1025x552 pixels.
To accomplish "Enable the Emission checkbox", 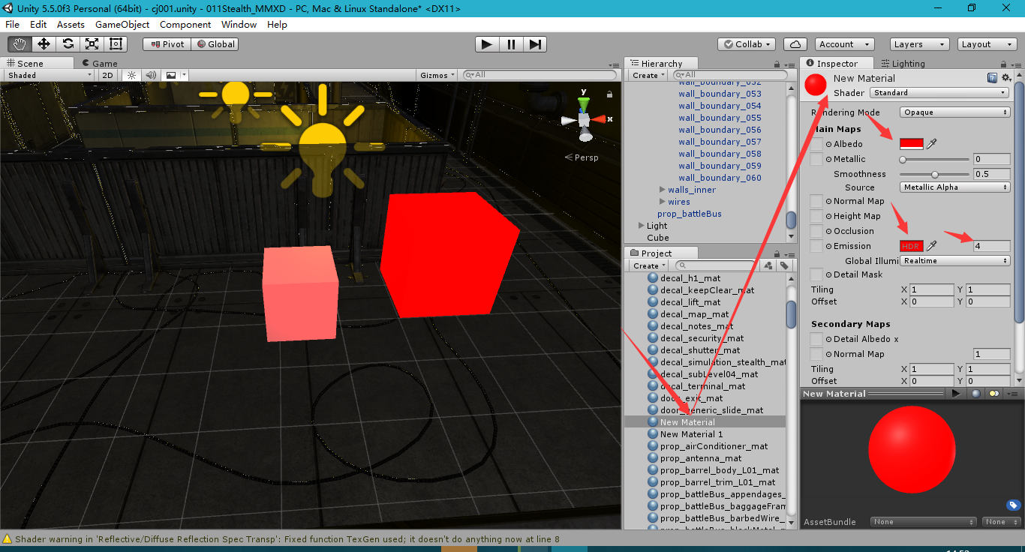I will coord(816,245).
